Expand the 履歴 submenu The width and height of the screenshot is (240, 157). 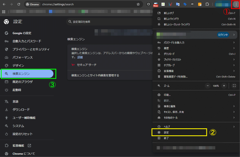[x=196, y=48]
